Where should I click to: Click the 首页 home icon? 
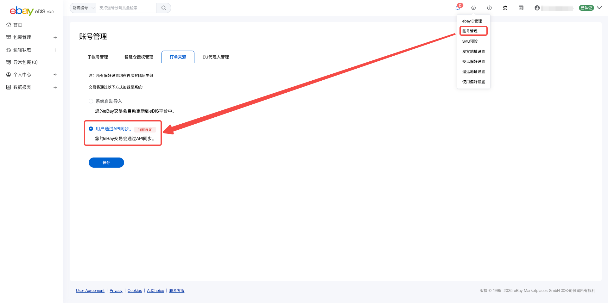click(x=9, y=25)
